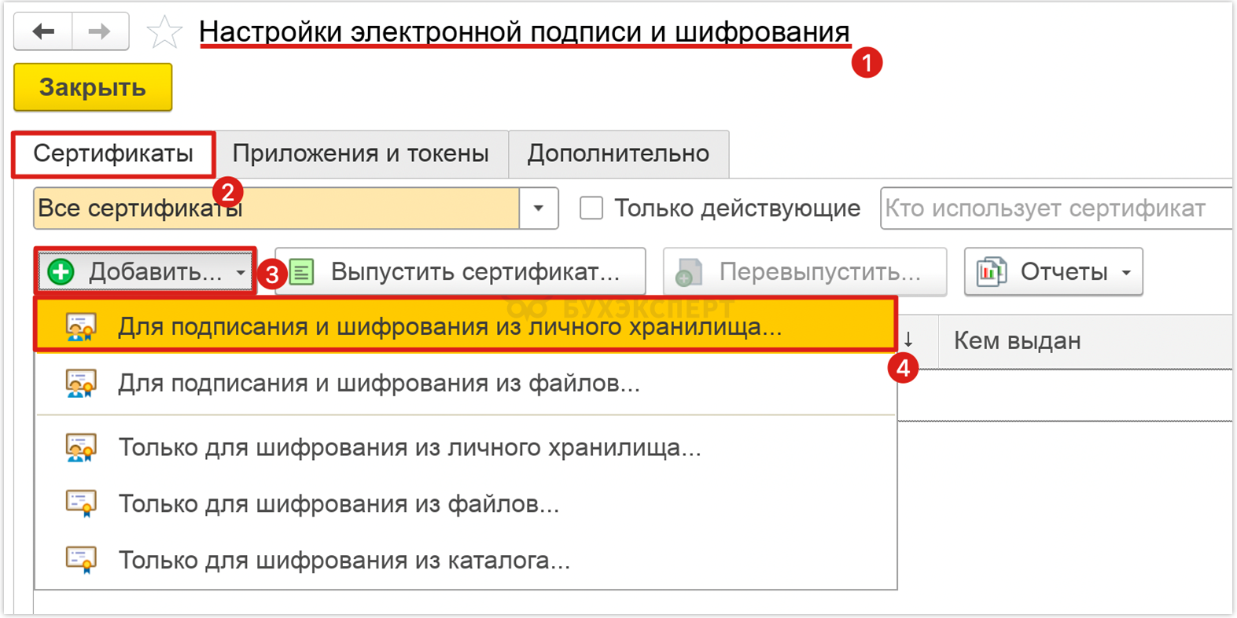
Task: Click the yellow Закрыть button
Action: [93, 87]
